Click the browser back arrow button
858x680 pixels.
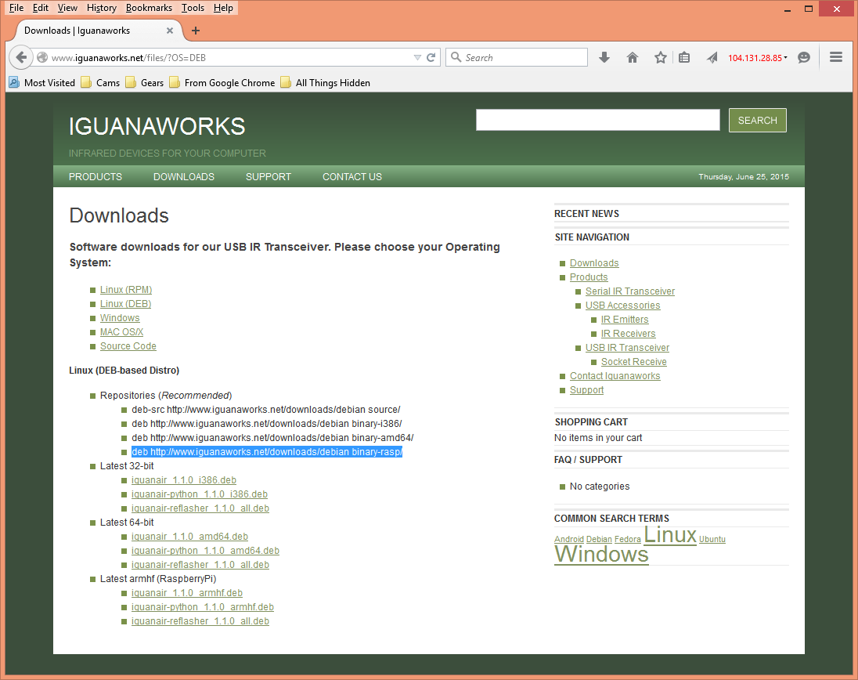tap(21, 57)
